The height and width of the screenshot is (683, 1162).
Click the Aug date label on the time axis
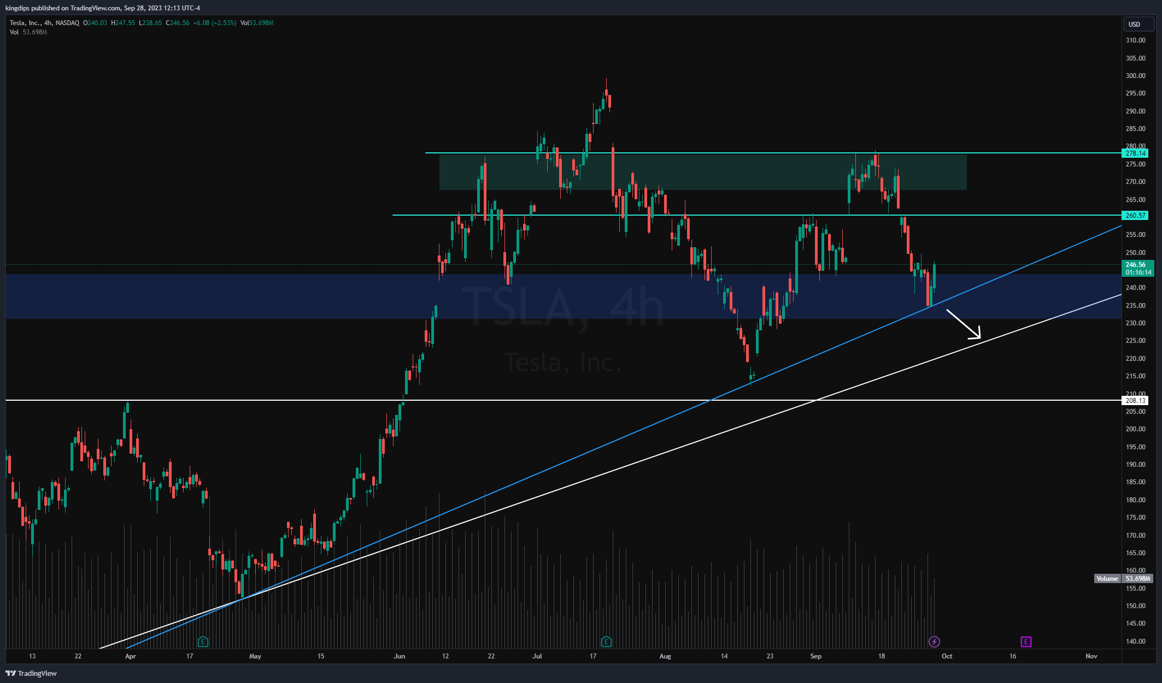coord(665,656)
